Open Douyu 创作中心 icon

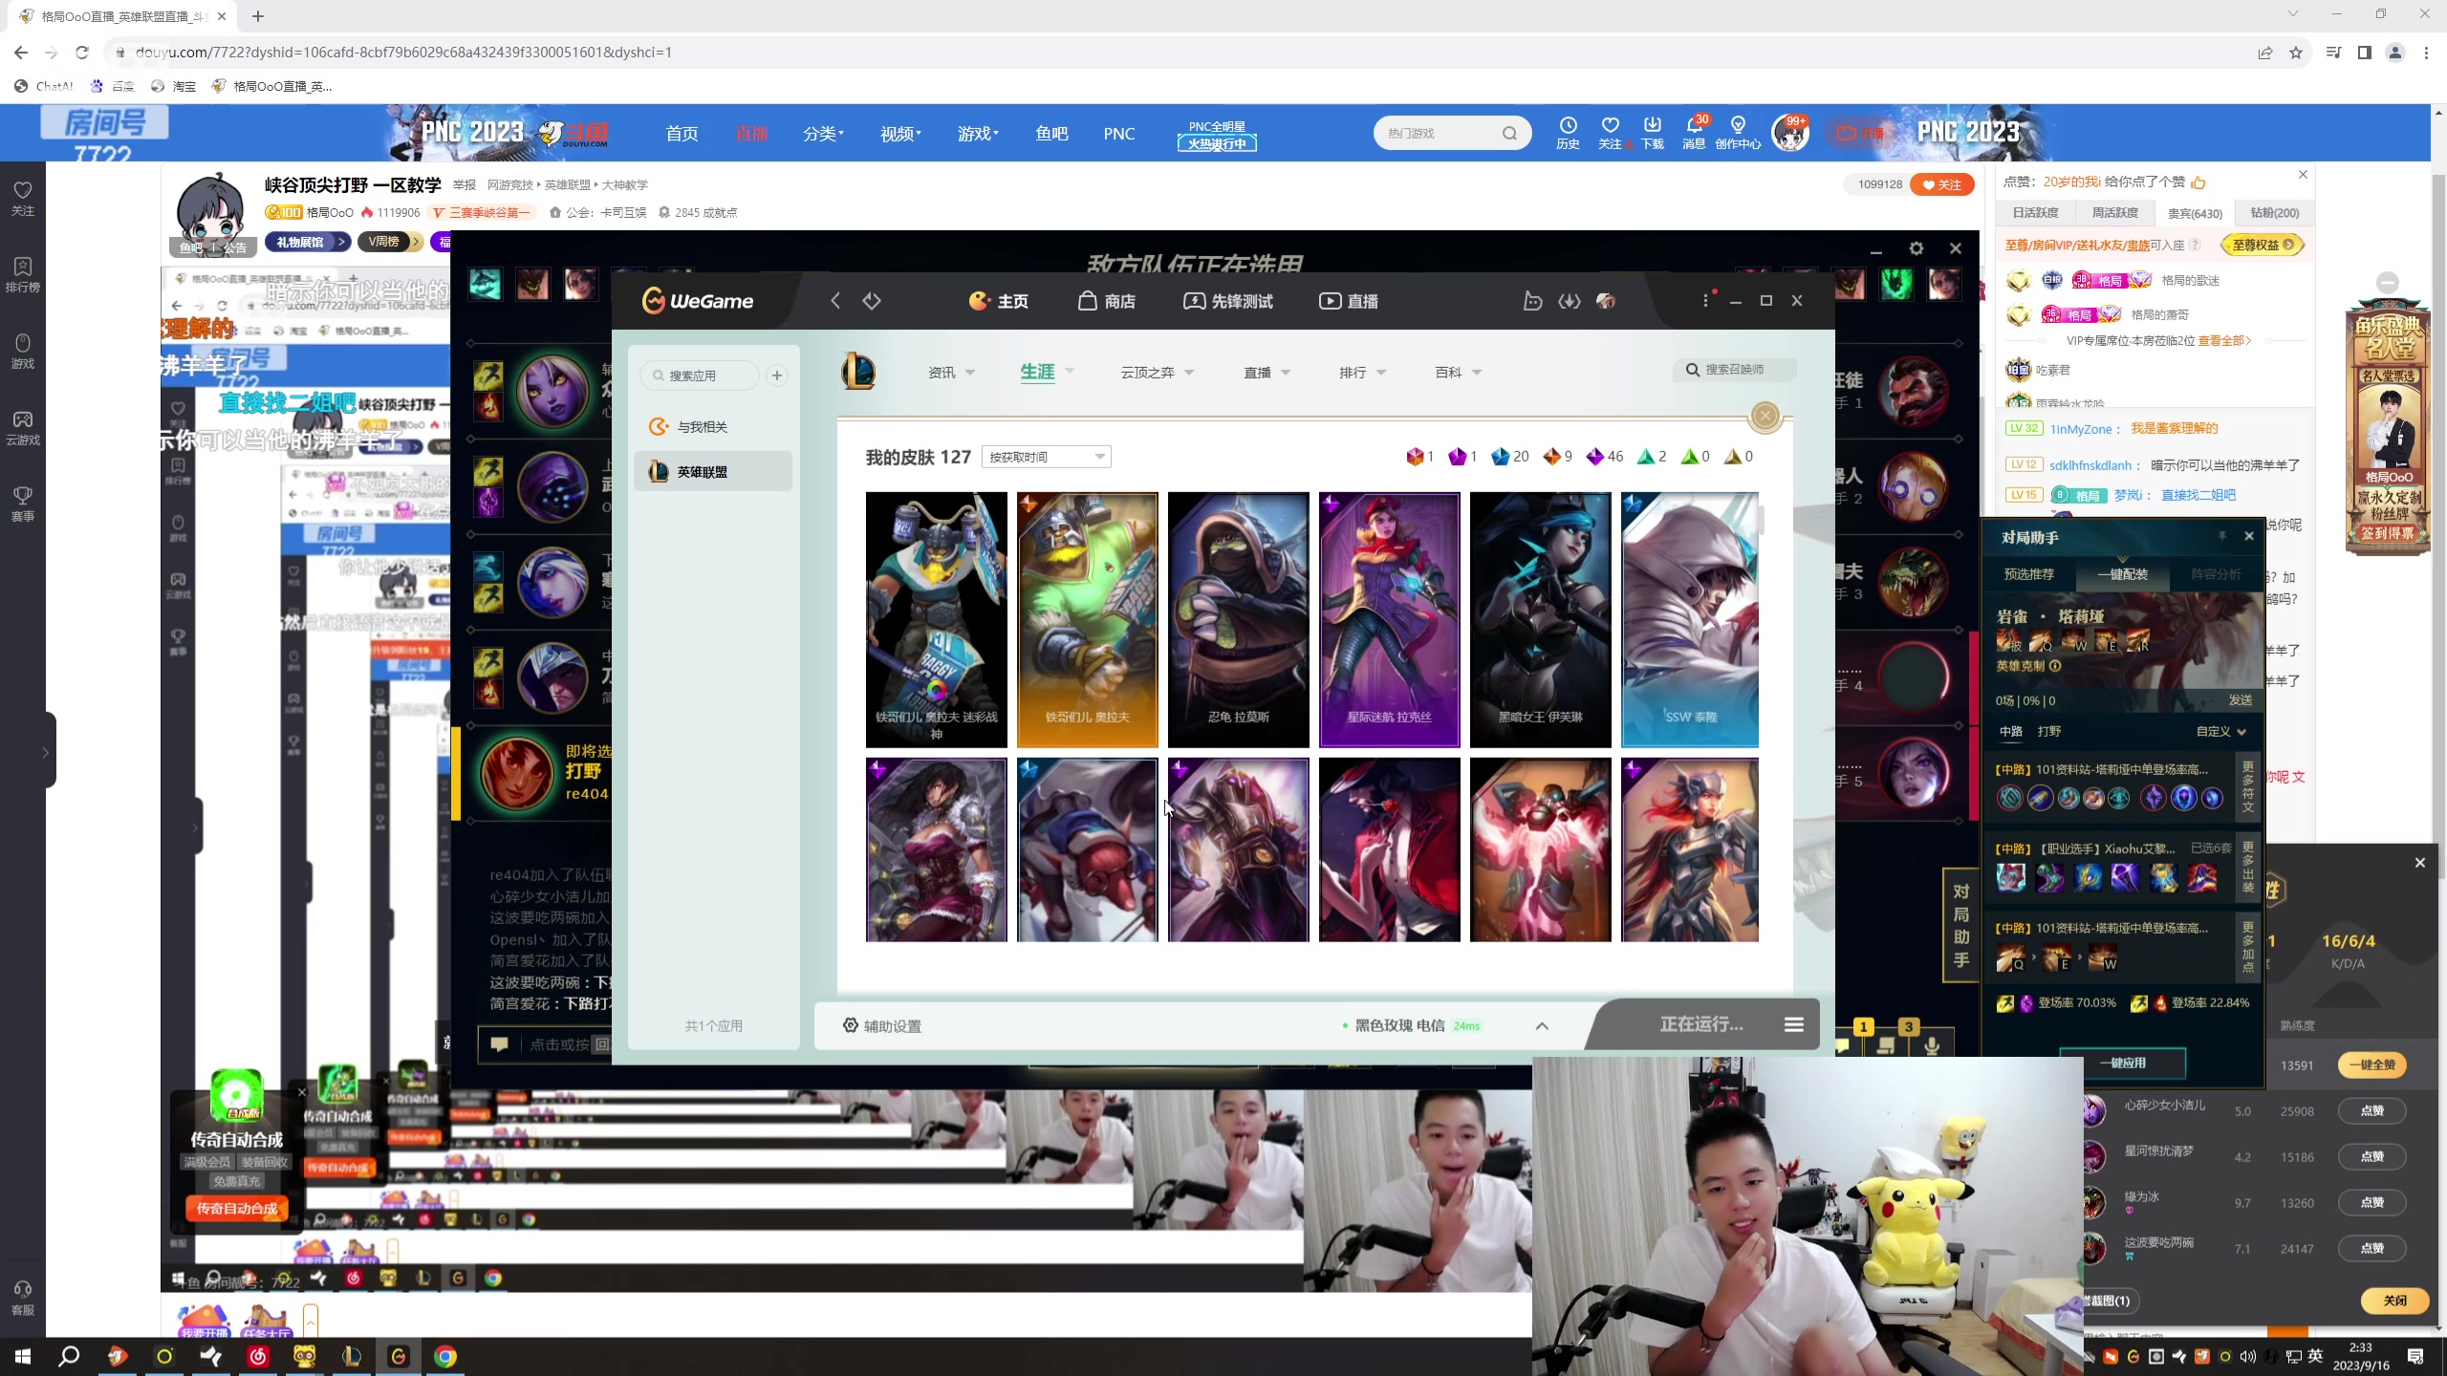pyautogui.click(x=1738, y=133)
